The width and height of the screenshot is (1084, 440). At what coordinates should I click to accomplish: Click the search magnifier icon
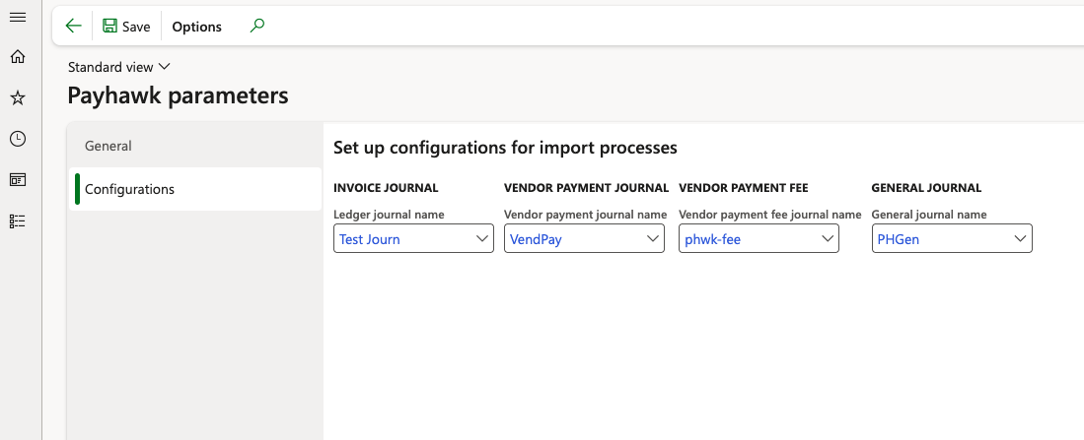[x=257, y=27]
